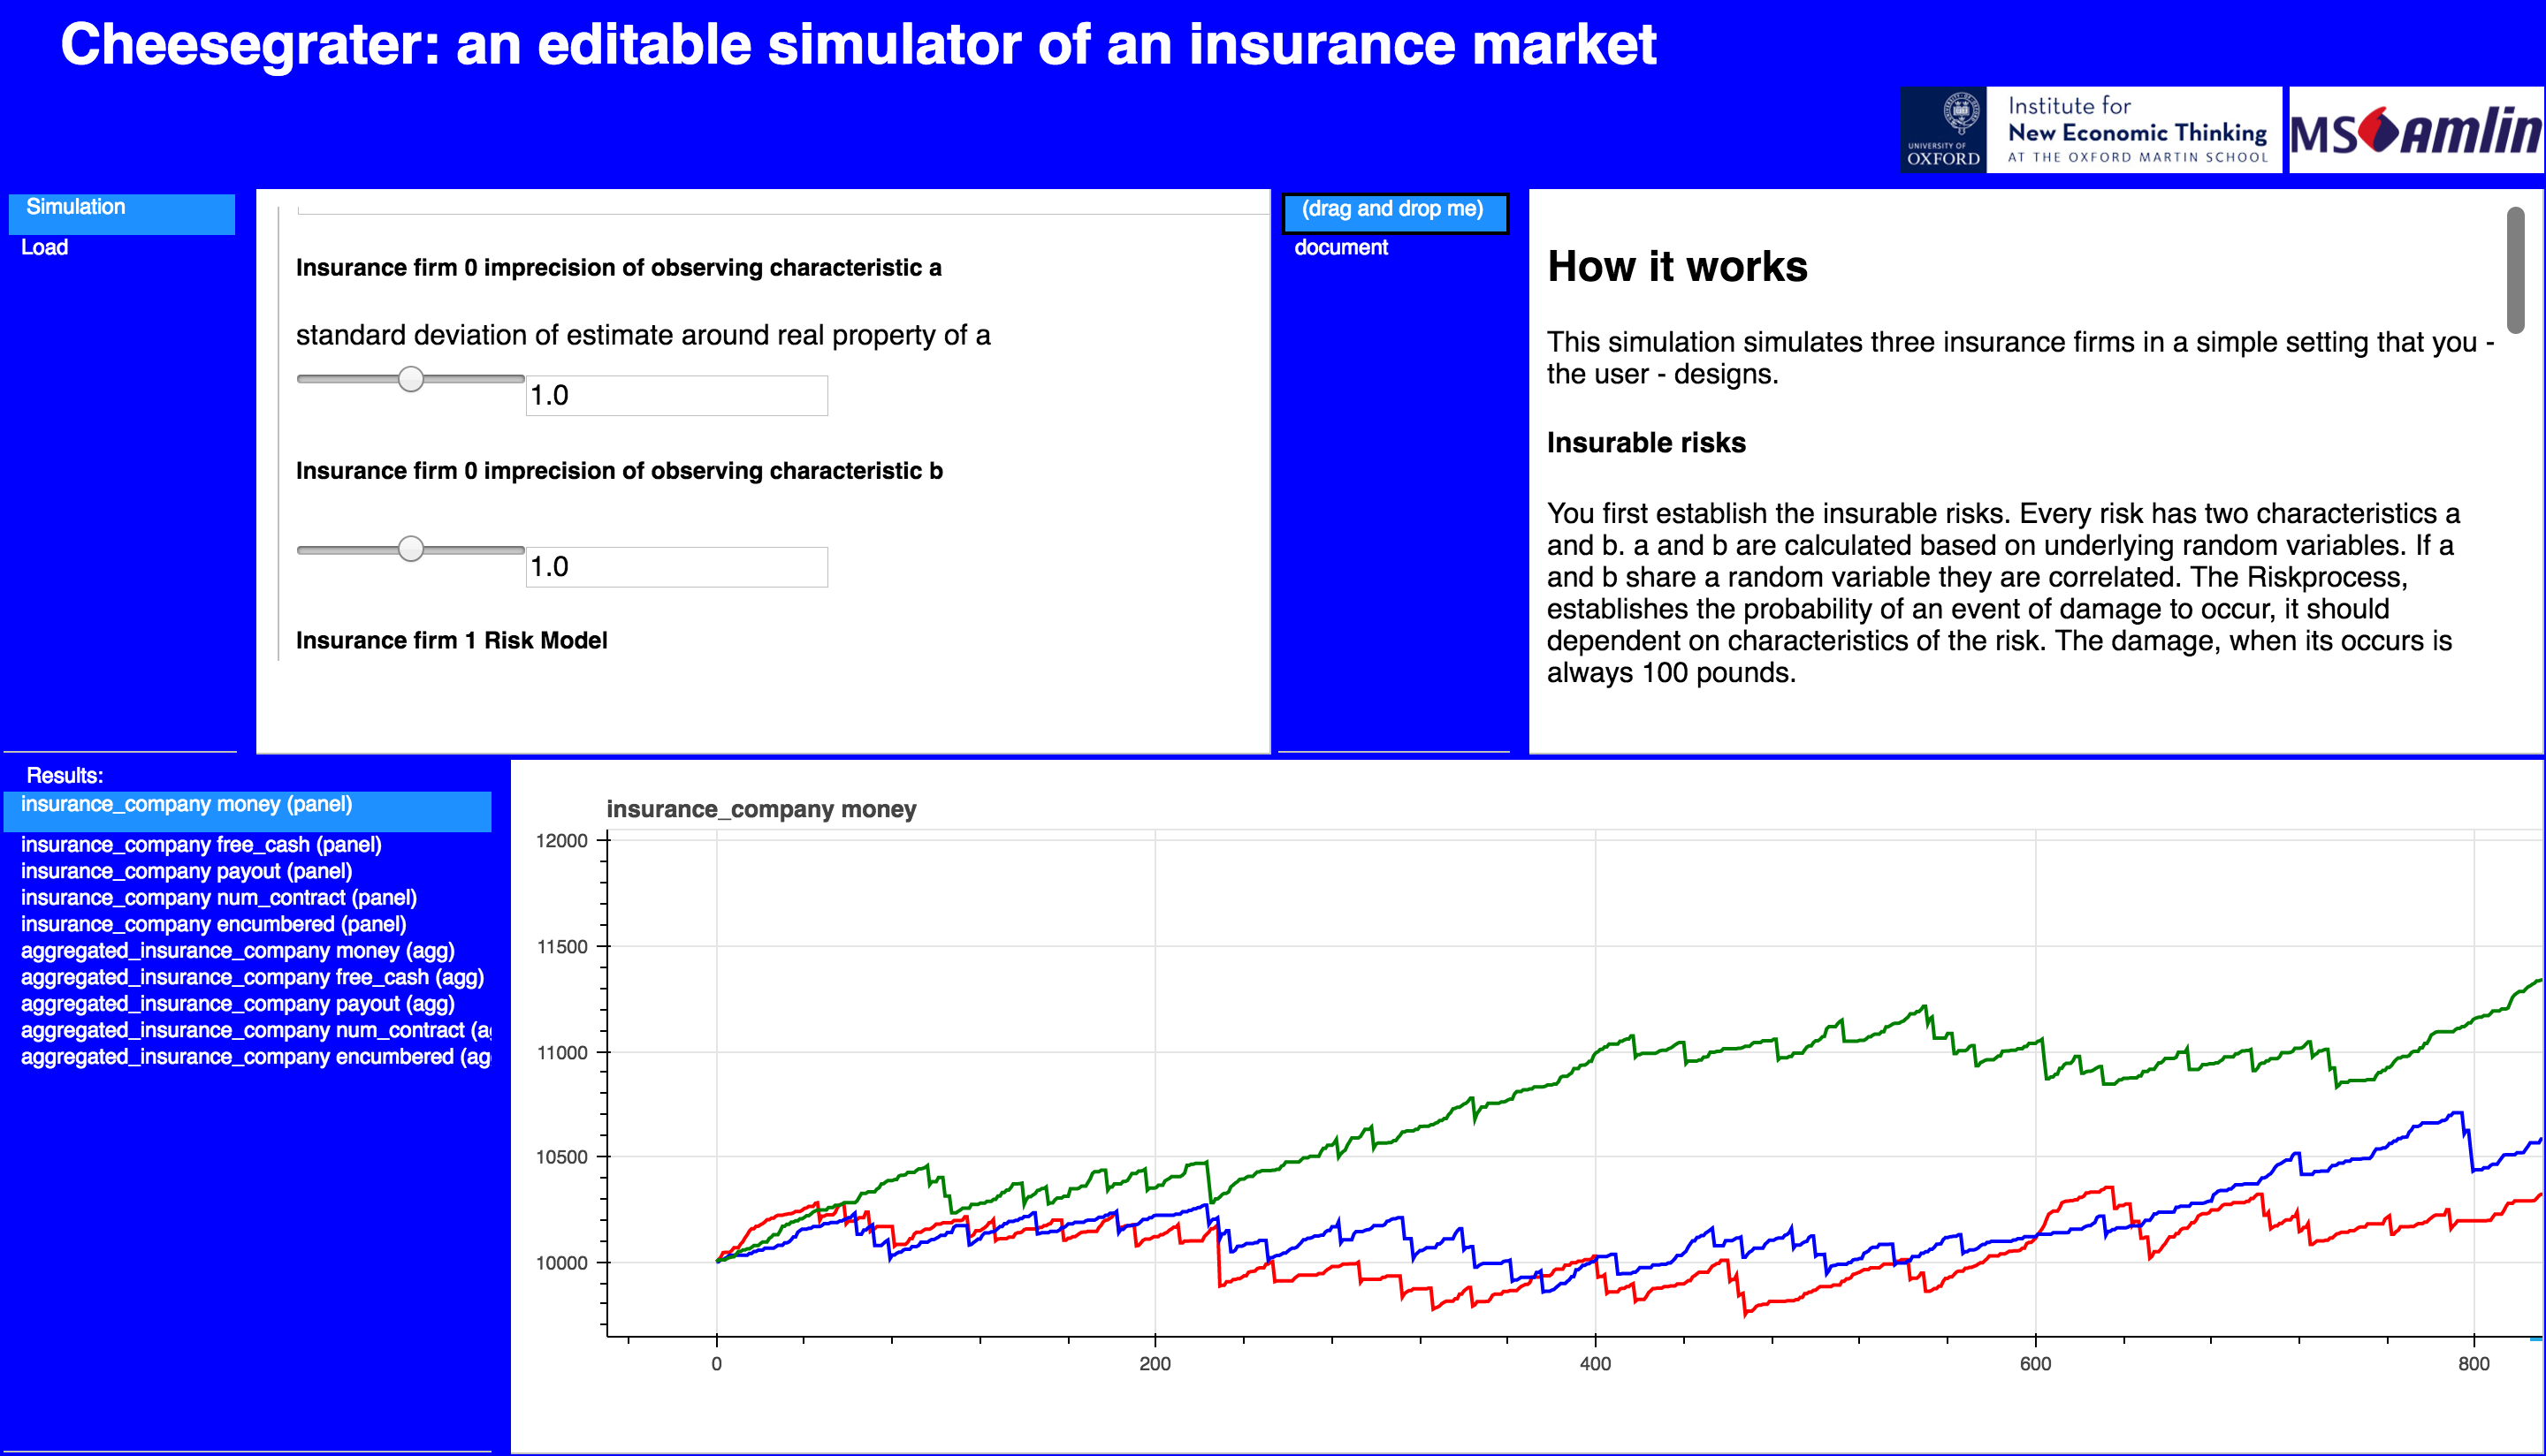Click the drag and drop me handle

[x=1393, y=210]
